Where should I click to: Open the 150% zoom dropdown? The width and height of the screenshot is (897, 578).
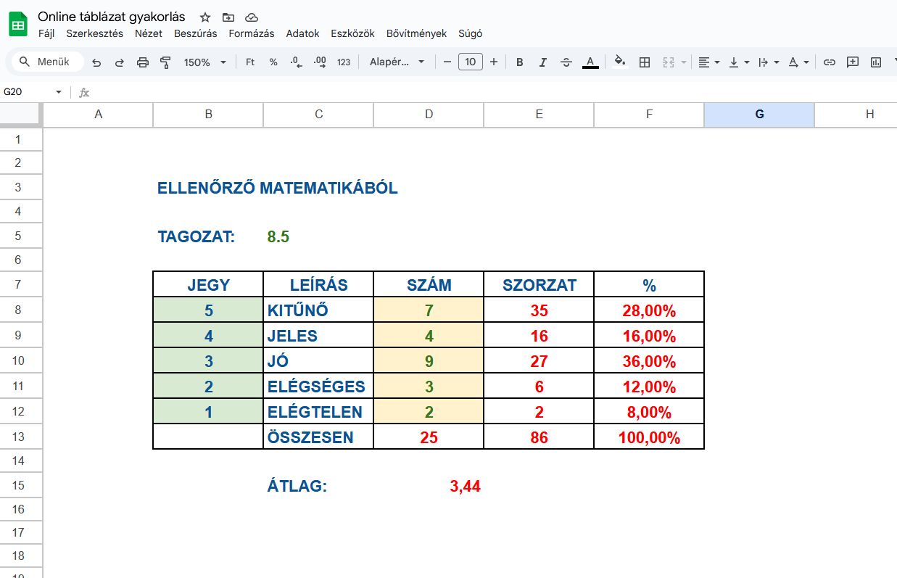204,62
